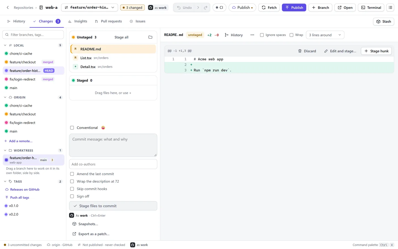Screen dimensions: 398x249
Task: Collapse the ORIGIN remote section
Action: click(x=5, y=97)
